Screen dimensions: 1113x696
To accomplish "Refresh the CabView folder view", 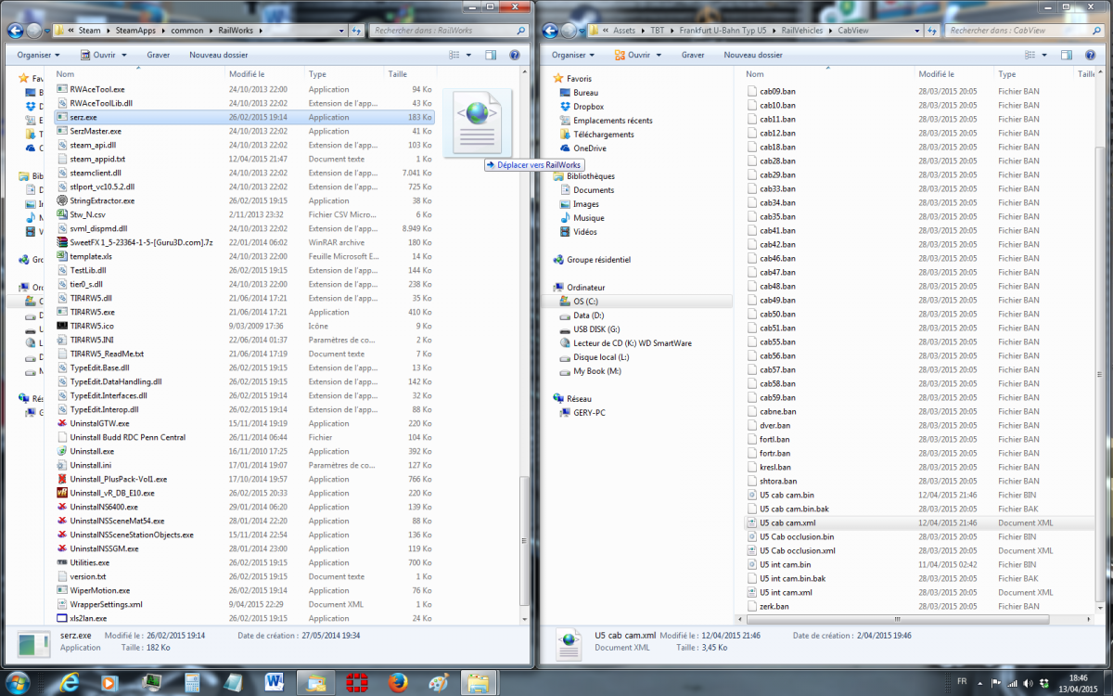I will tap(934, 31).
